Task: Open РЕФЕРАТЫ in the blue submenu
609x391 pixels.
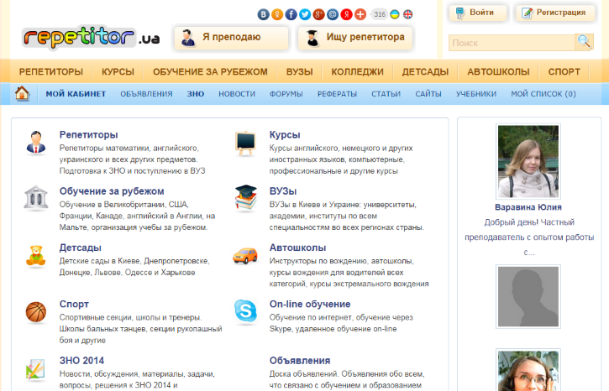Action: pos(337,94)
